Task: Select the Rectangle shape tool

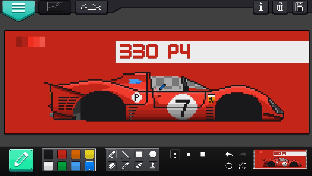Action: point(139,154)
